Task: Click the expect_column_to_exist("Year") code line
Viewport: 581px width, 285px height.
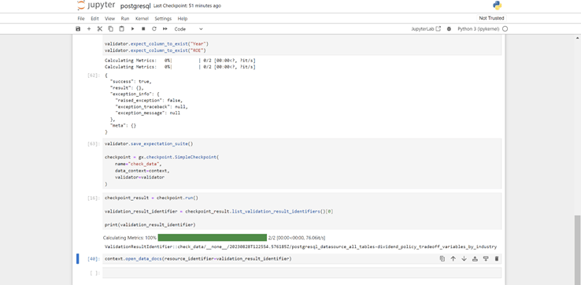Action: [x=157, y=43]
